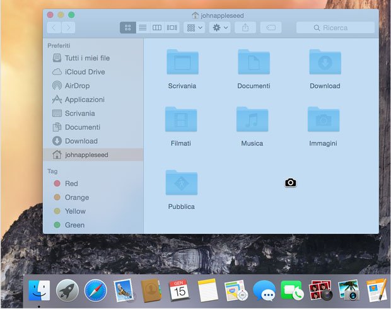Open FaceTime from the Dock
The height and width of the screenshot is (309, 391).
pyautogui.click(x=292, y=290)
